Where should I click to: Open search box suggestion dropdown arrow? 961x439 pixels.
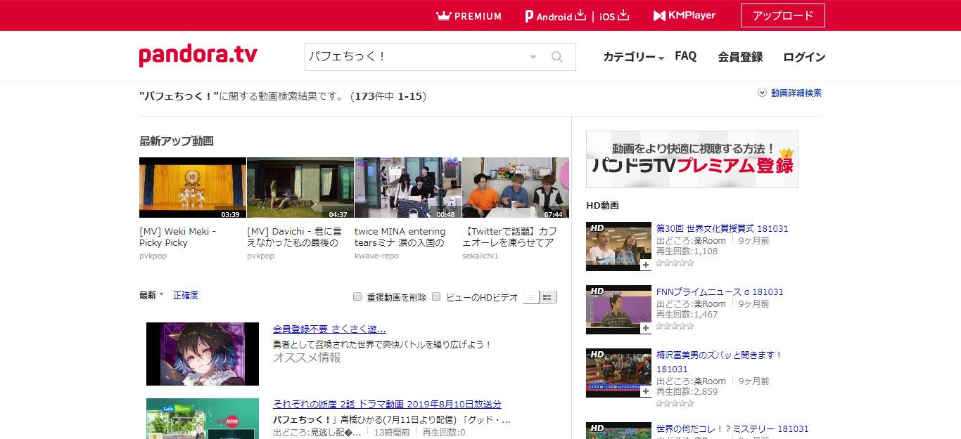(x=533, y=57)
